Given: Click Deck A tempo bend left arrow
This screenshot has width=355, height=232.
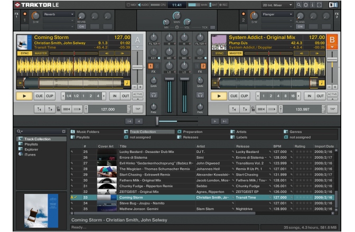Looking at the screenshot, I should click(107, 53).
